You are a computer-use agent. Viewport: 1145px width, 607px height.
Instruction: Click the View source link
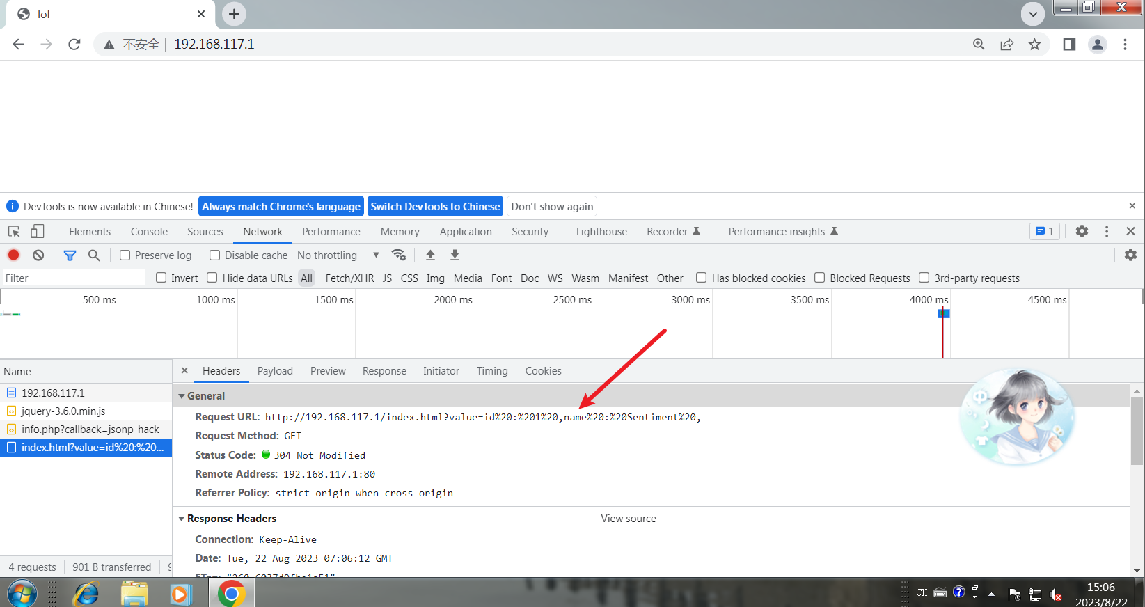[628, 519]
